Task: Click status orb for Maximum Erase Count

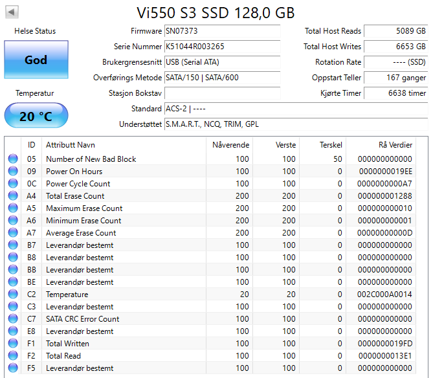Action: [x=13, y=208]
